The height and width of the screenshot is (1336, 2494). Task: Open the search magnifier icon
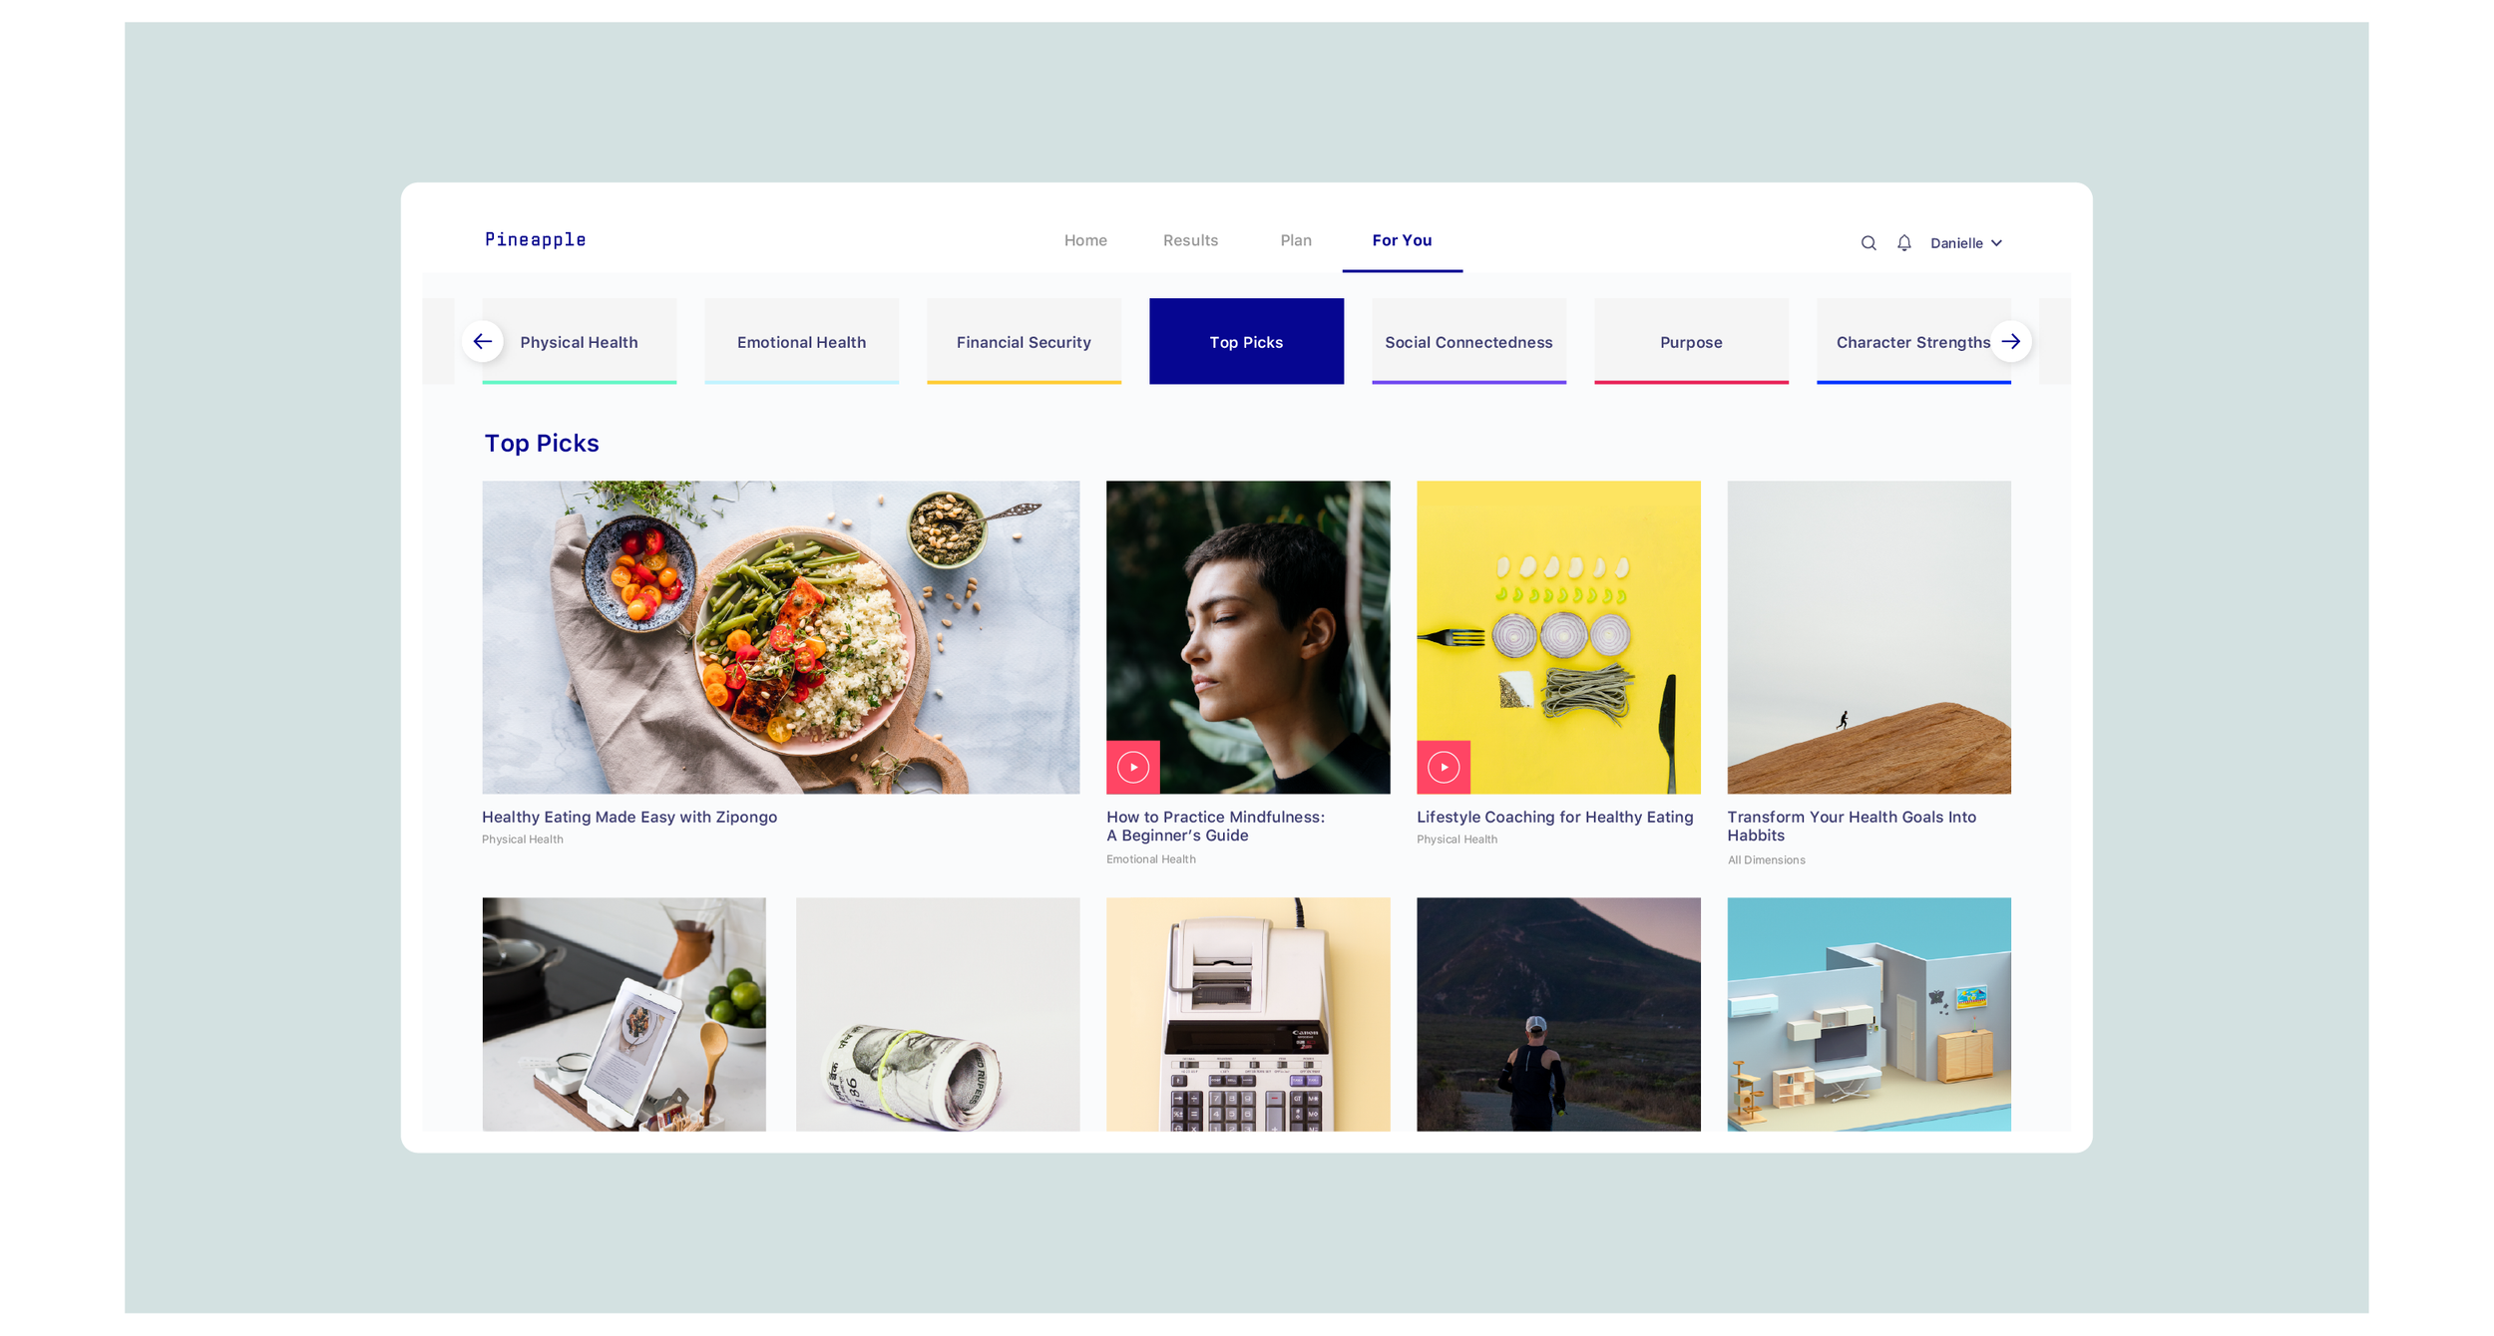1869,243
